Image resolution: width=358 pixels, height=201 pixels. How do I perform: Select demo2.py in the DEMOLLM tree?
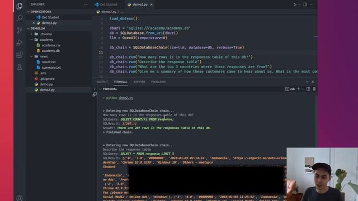coord(47,90)
